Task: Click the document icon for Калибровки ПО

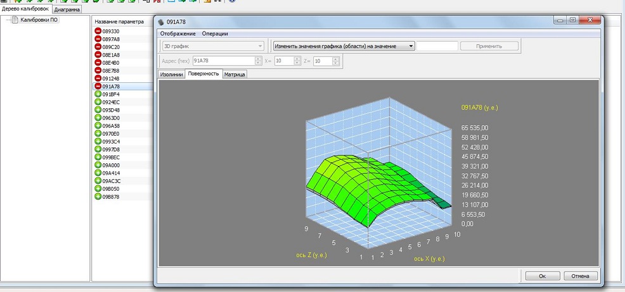Action: [x=15, y=20]
